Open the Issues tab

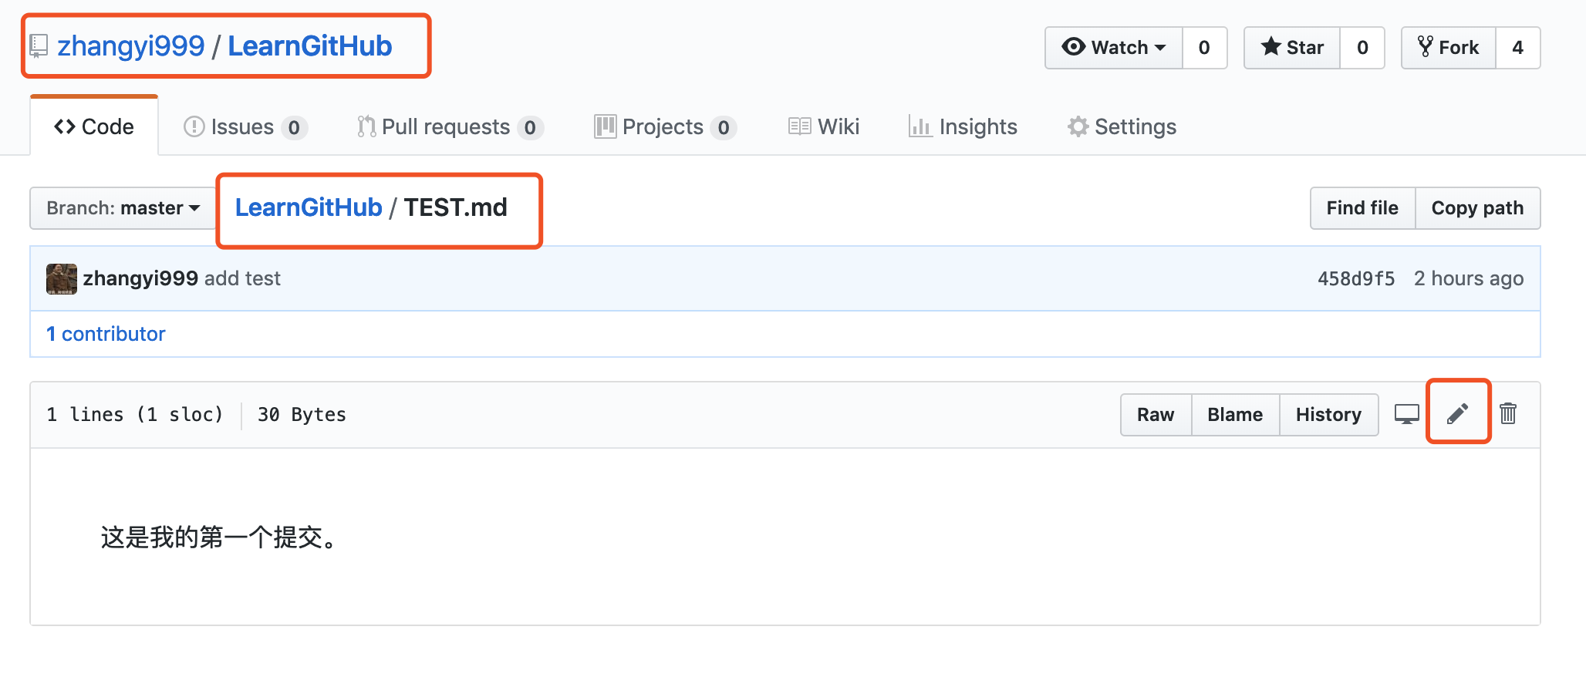tap(245, 126)
